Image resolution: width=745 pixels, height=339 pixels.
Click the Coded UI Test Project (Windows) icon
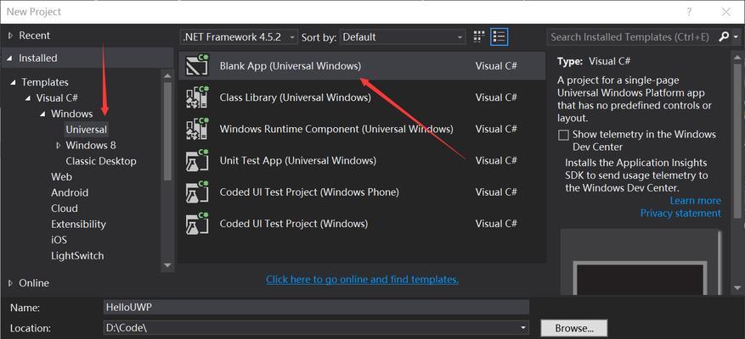click(x=197, y=223)
